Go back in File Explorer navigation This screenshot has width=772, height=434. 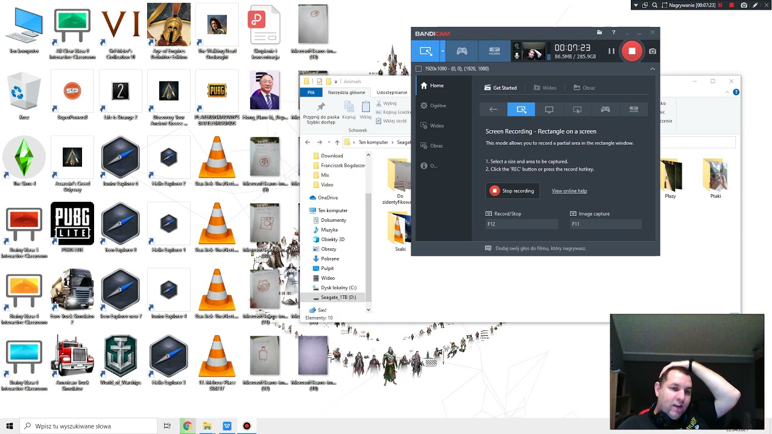(308, 142)
